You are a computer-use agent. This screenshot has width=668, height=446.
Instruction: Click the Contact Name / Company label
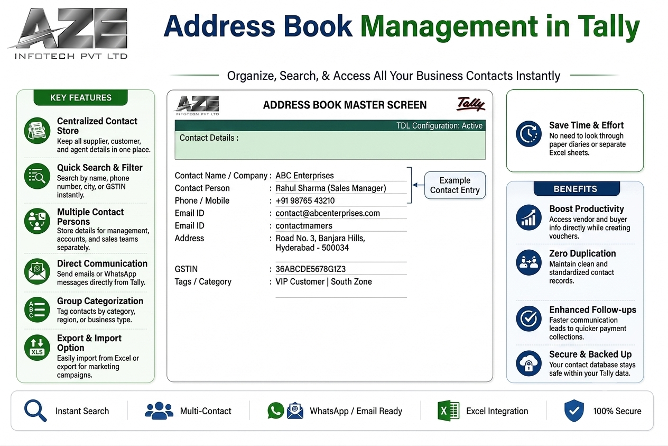click(x=221, y=176)
